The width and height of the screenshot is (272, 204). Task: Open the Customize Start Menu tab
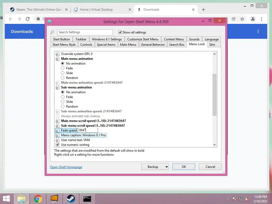143,39
